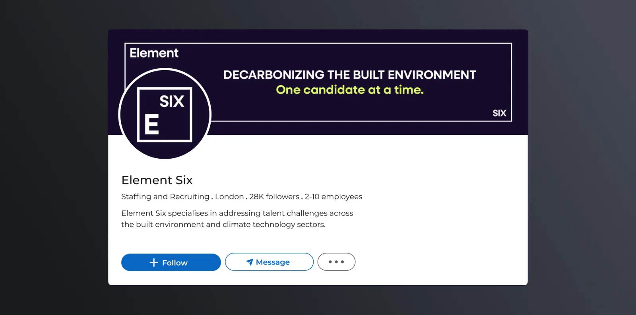Click the Element wordmark in banner corner
Screen dimensions: 636x315
pyautogui.click(x=154, y=53)
